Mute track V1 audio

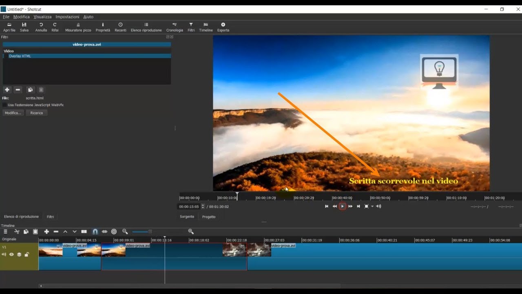click(x=4, y=254)
